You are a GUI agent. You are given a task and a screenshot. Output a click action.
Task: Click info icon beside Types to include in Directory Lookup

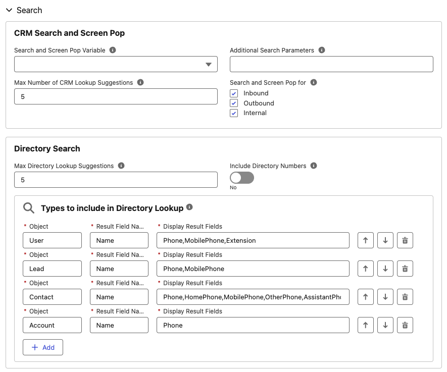(189, 207)
